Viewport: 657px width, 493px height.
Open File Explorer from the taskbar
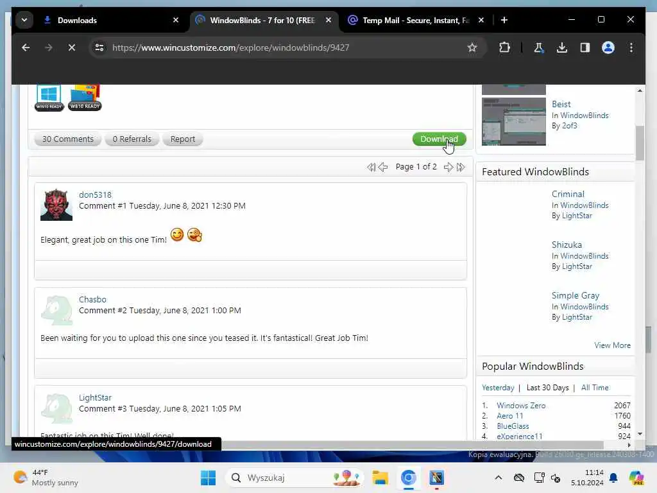[x=380, y=478]
